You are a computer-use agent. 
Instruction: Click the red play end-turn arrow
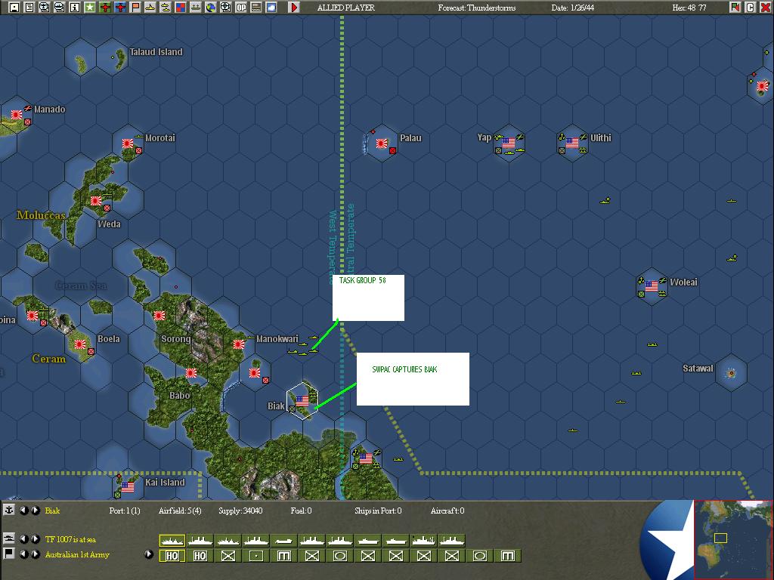(294, 8)
